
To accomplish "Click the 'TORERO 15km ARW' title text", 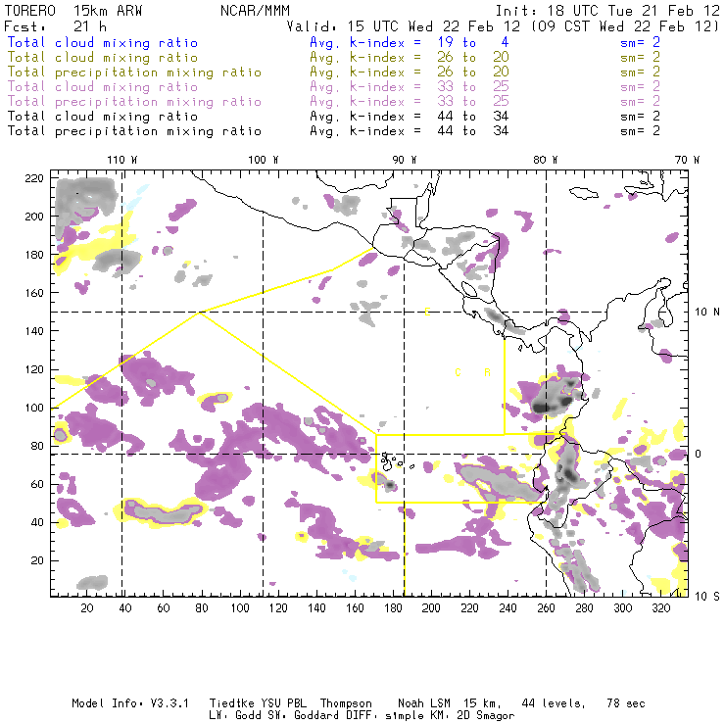I will point(73,11).
